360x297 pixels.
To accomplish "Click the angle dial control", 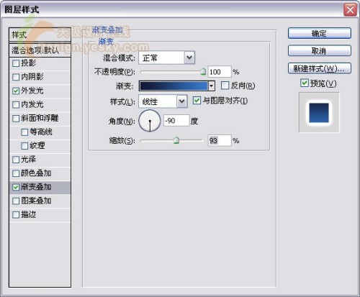I will pyautogui.click(x=150, y=121).
